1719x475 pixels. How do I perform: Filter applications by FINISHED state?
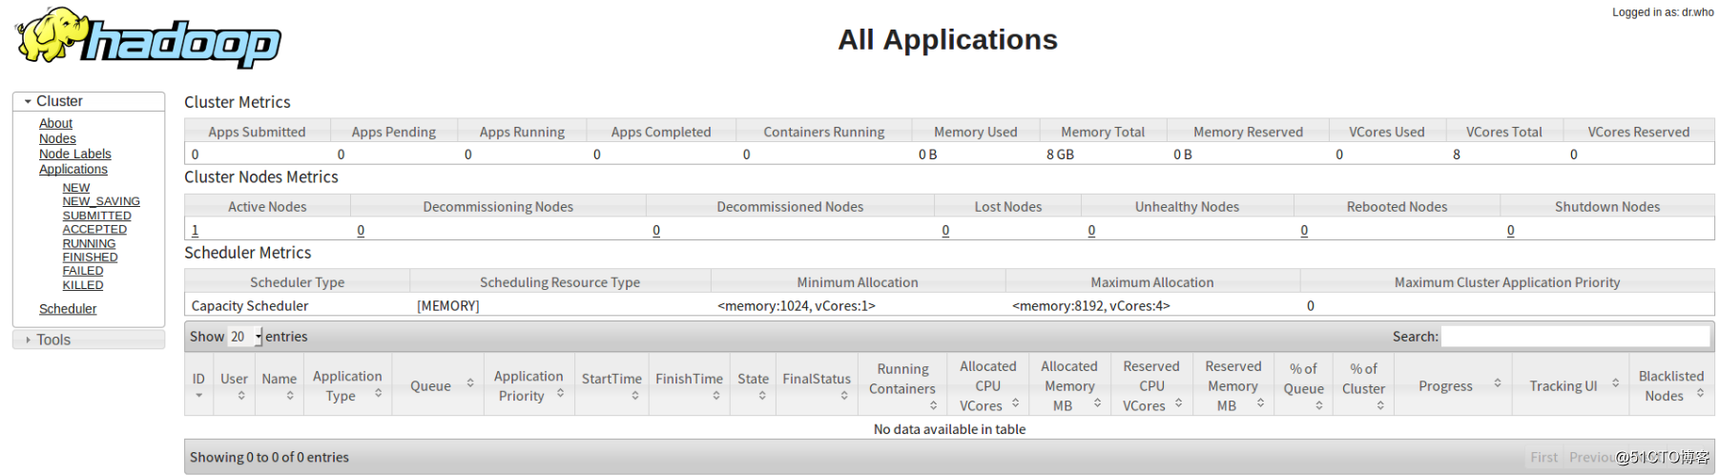point(91,257)
